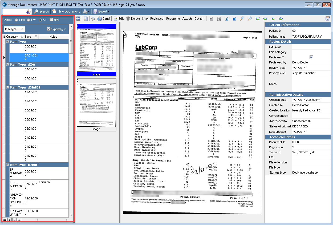The width and height of the screenshot is (333, 225).
Task: Uncheck the expand grid checkbox
Action: click(x=48, y=29)
